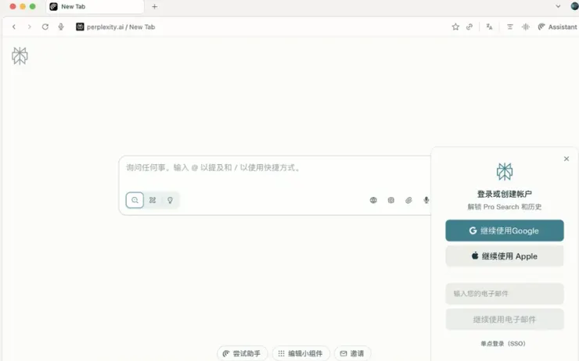Click the continue with email button
The image size is (579, 361).
point(505,320)
